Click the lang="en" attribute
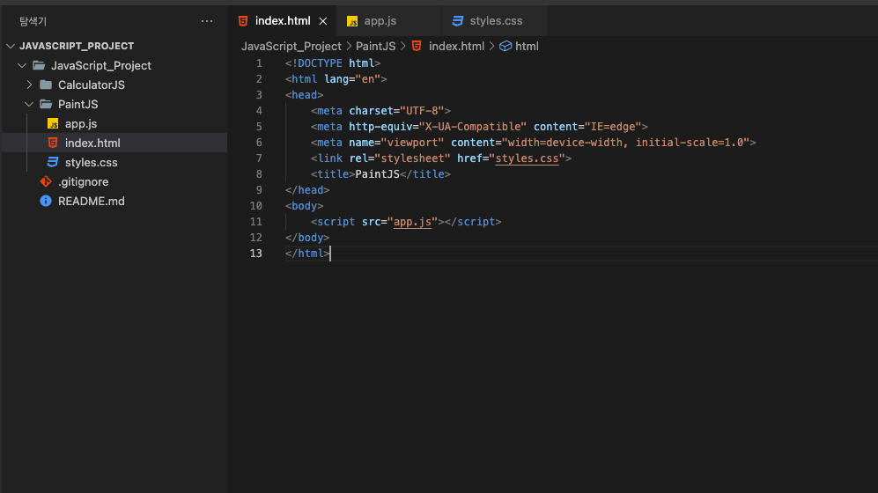Image resolution: width=878 pixels, height=493 pixels. coord(352,79)
